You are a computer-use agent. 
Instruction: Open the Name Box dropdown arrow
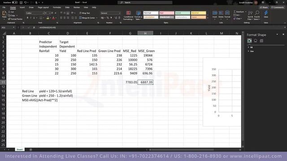[13, 27]
